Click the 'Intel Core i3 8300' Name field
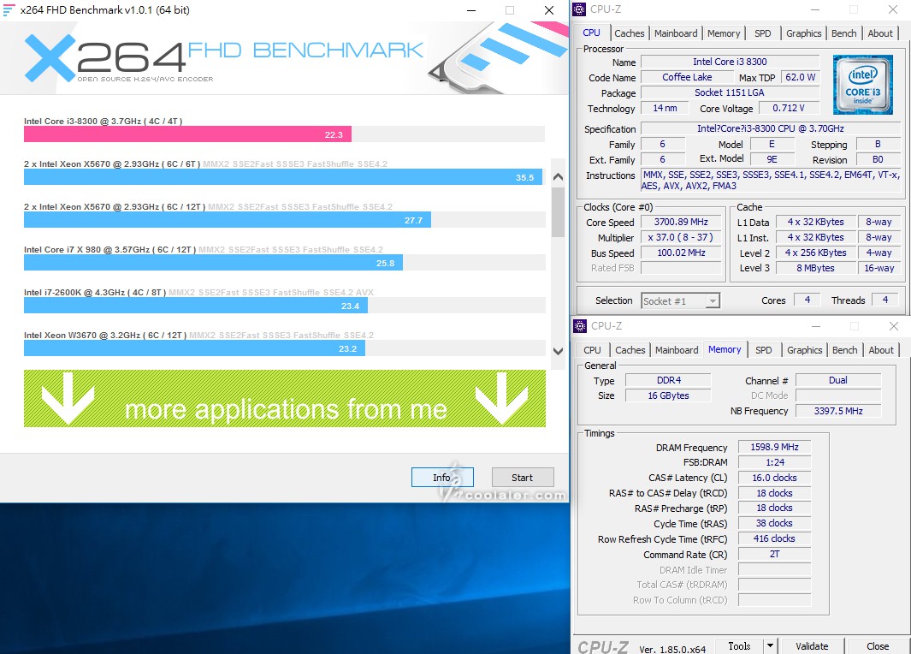Image resolution: width=911 pixels, height=654 pixels. pos(730,62)
